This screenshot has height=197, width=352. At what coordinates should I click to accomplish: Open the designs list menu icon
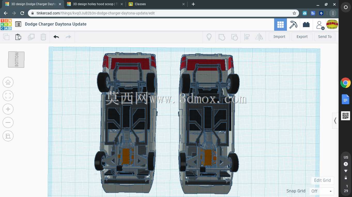18,24
